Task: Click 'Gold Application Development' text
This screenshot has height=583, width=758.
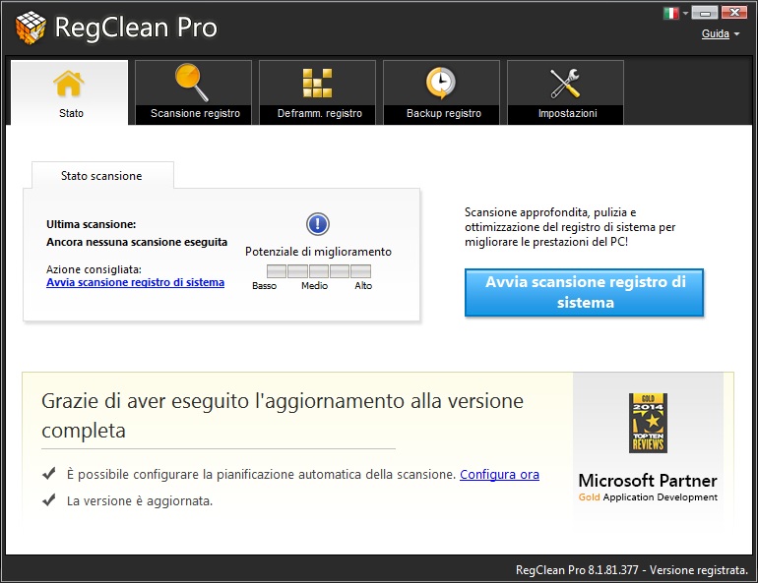Action: tap(648, 497)
